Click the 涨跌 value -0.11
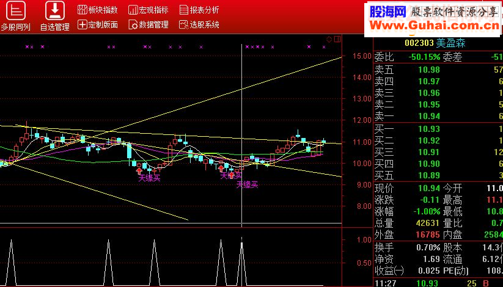The height and width of the screenshot is (287, 503). 430,200
